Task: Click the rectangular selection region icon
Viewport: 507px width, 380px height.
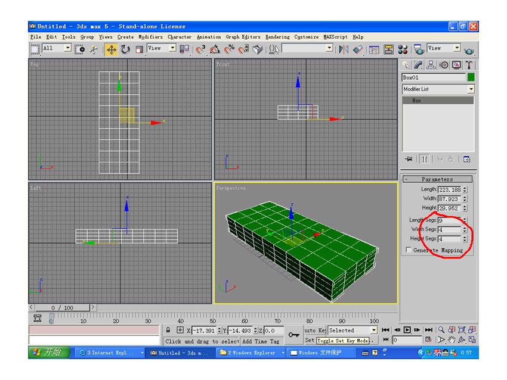Action: coord(35,49)
